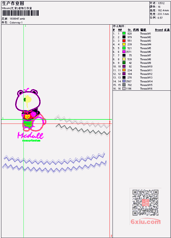Click the lower blue zigzag stitch line
The width and height of the screenshot is (171, 238).
[x=55, y=167]
